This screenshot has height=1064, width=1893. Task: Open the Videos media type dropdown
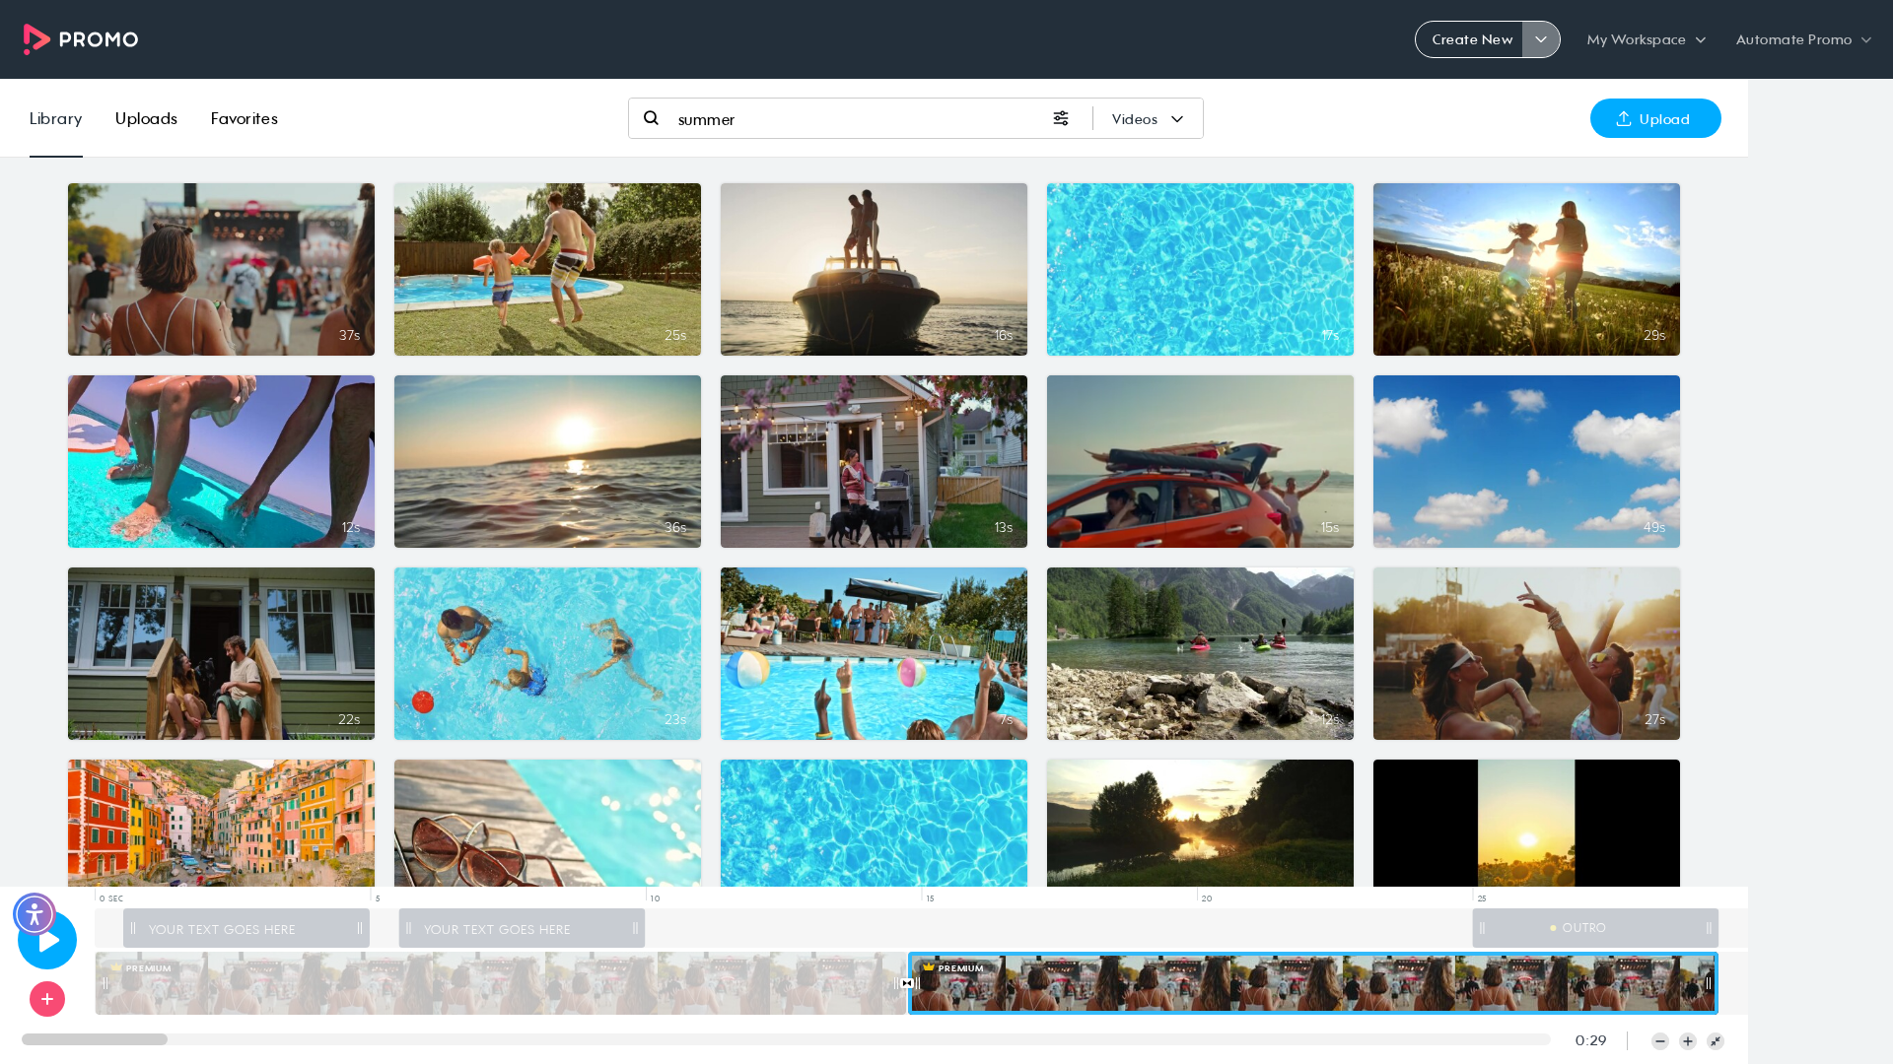point(1148,119)
